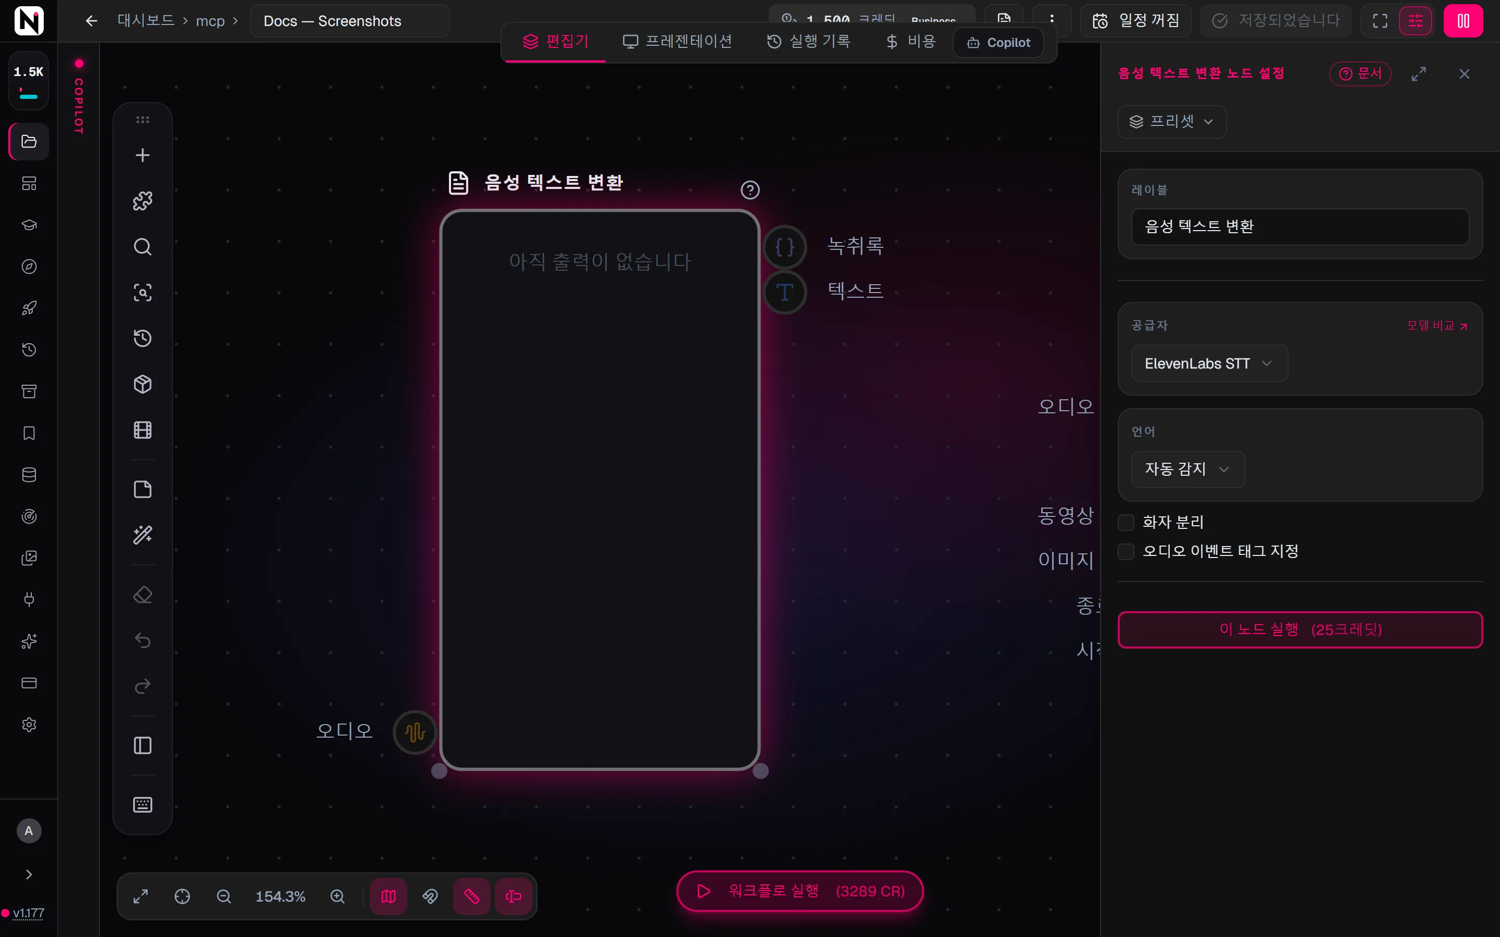Open the 3D cube tool in the canvas toolbar
Viewport: 1500px width, 937px height.
click(x=143, y=384)
